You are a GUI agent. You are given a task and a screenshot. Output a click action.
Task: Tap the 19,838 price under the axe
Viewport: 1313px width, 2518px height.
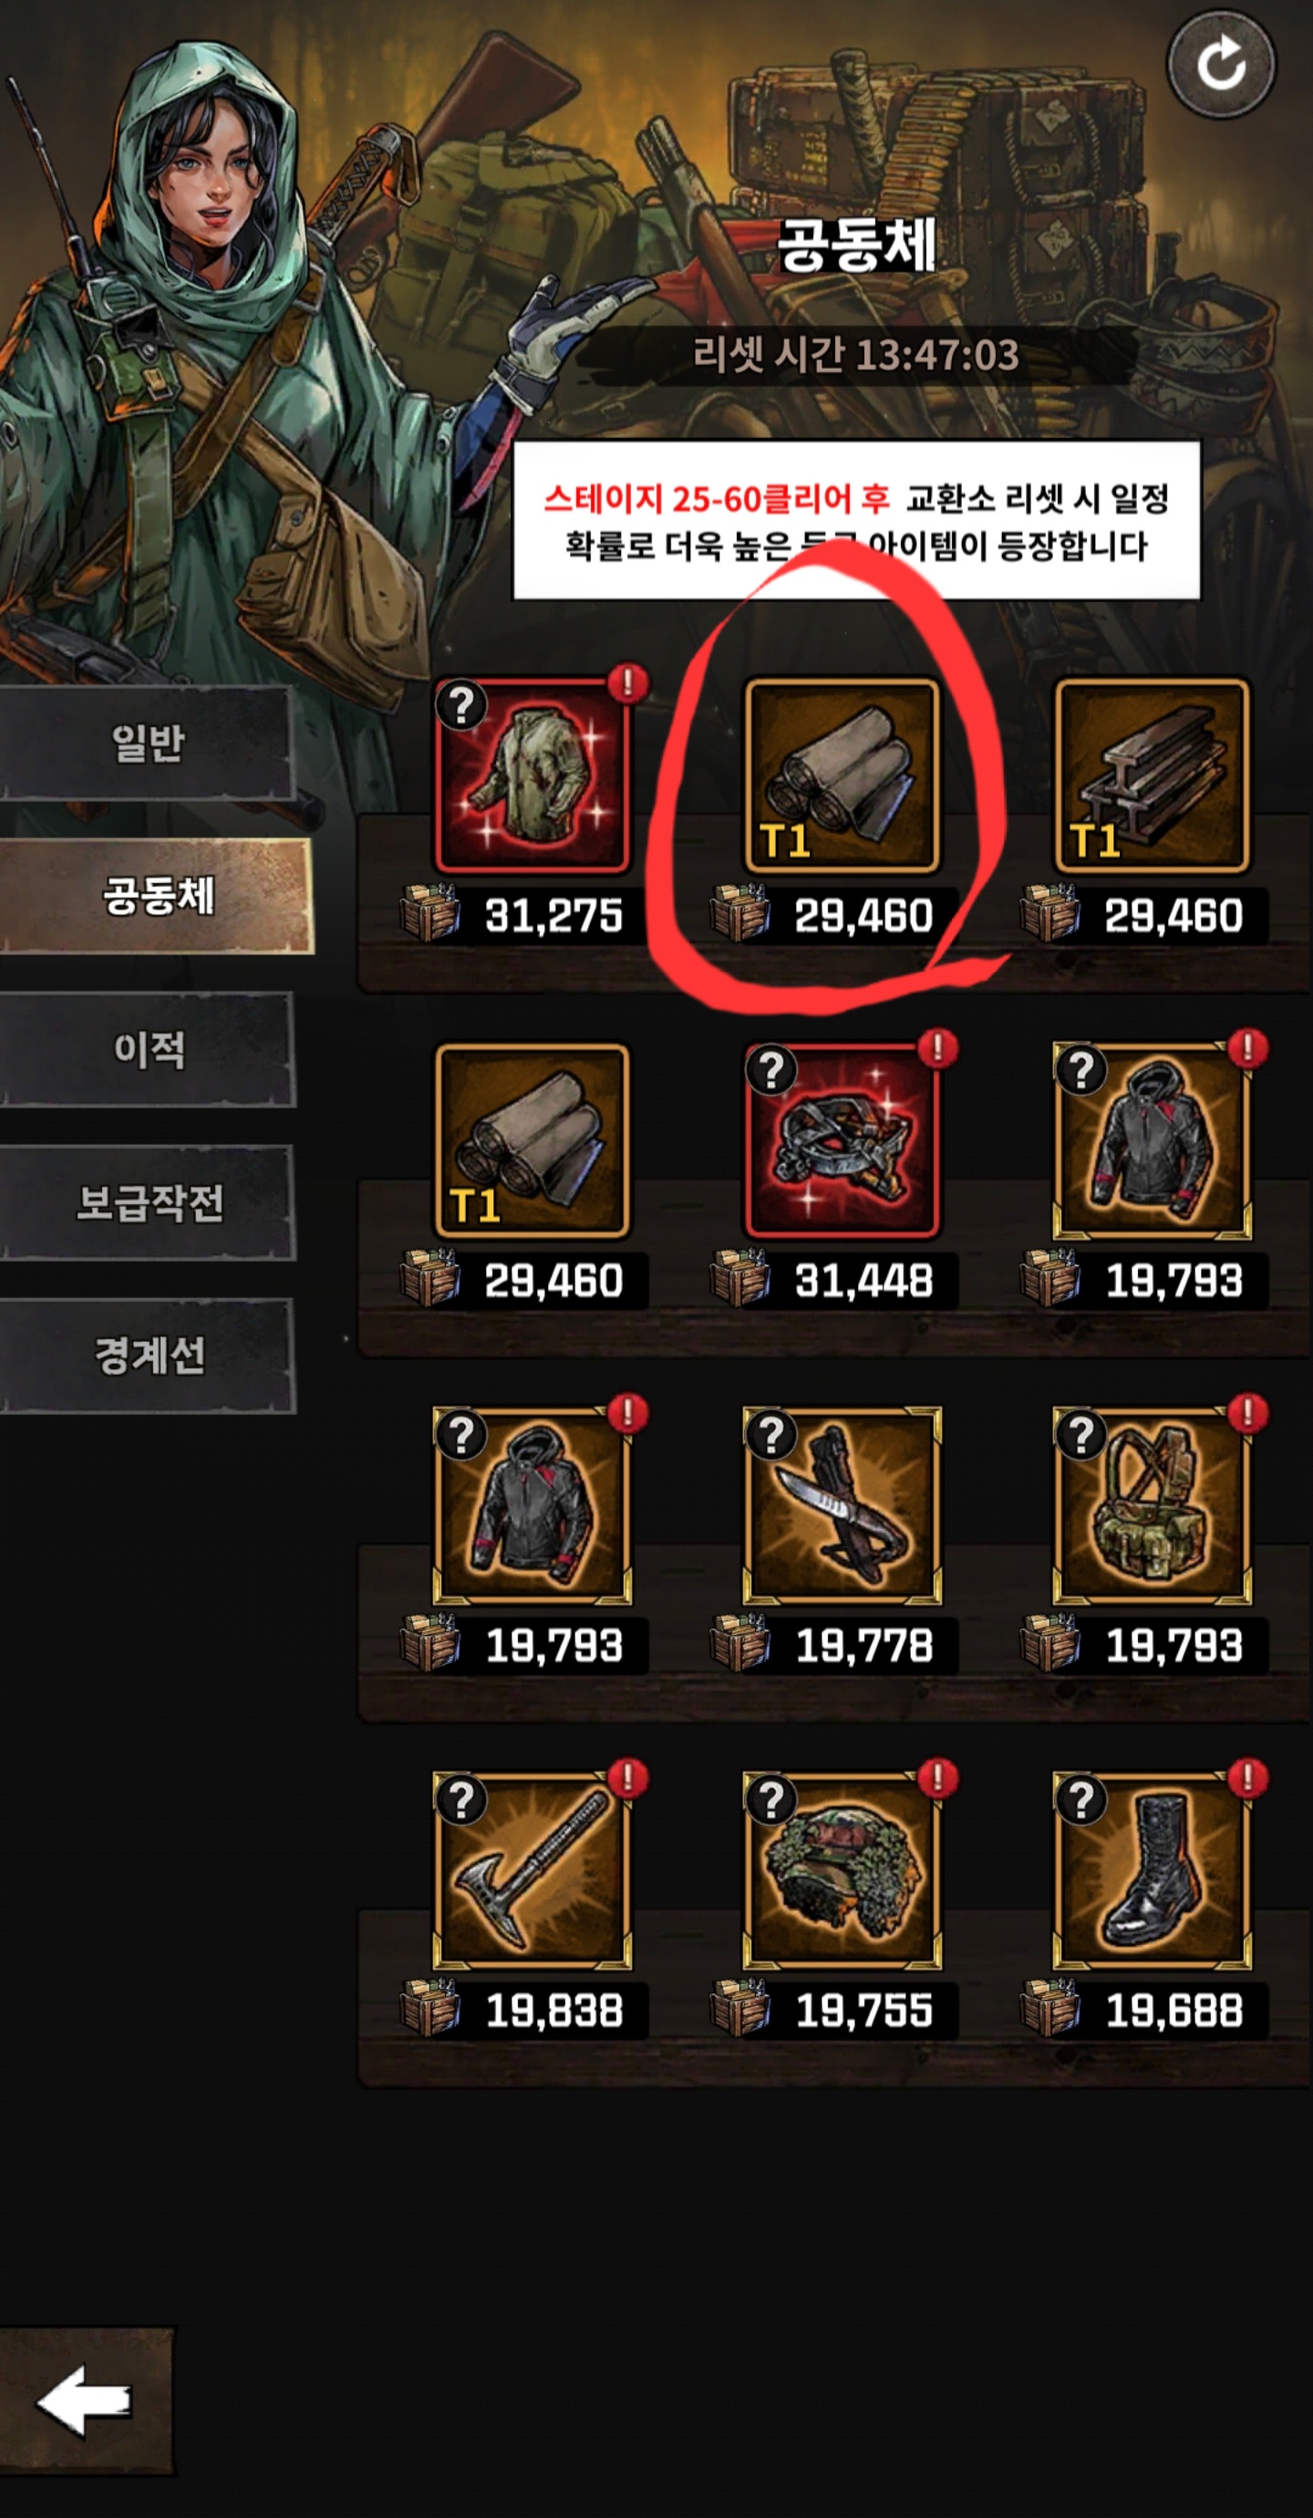tap(554, 2011)
